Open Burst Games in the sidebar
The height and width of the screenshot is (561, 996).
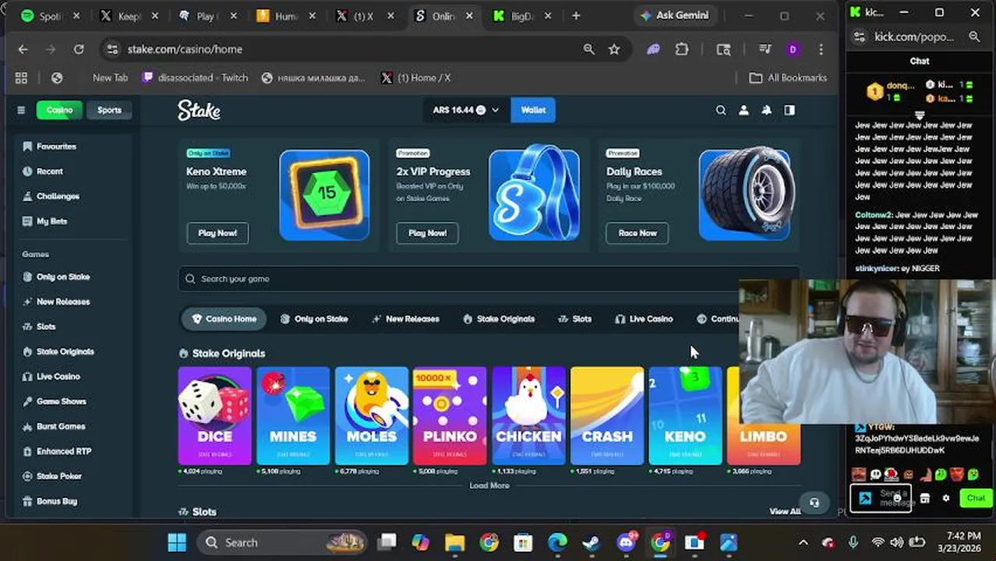click(x=54, y=426)
